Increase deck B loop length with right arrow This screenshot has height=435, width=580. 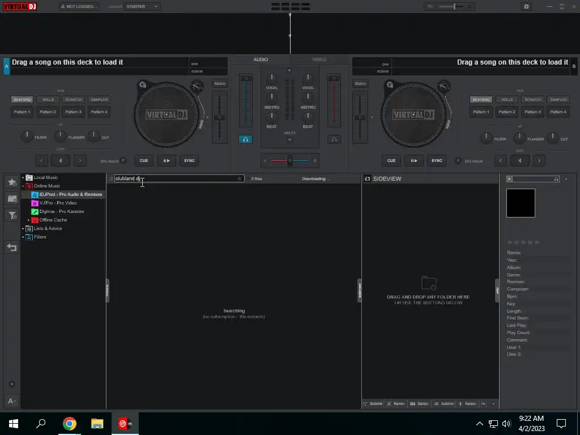point(539,160)
